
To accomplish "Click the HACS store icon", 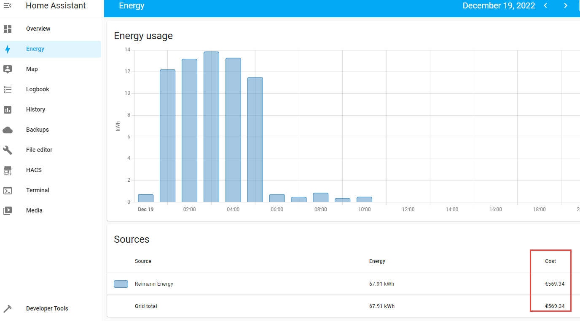I will [8, 170].
